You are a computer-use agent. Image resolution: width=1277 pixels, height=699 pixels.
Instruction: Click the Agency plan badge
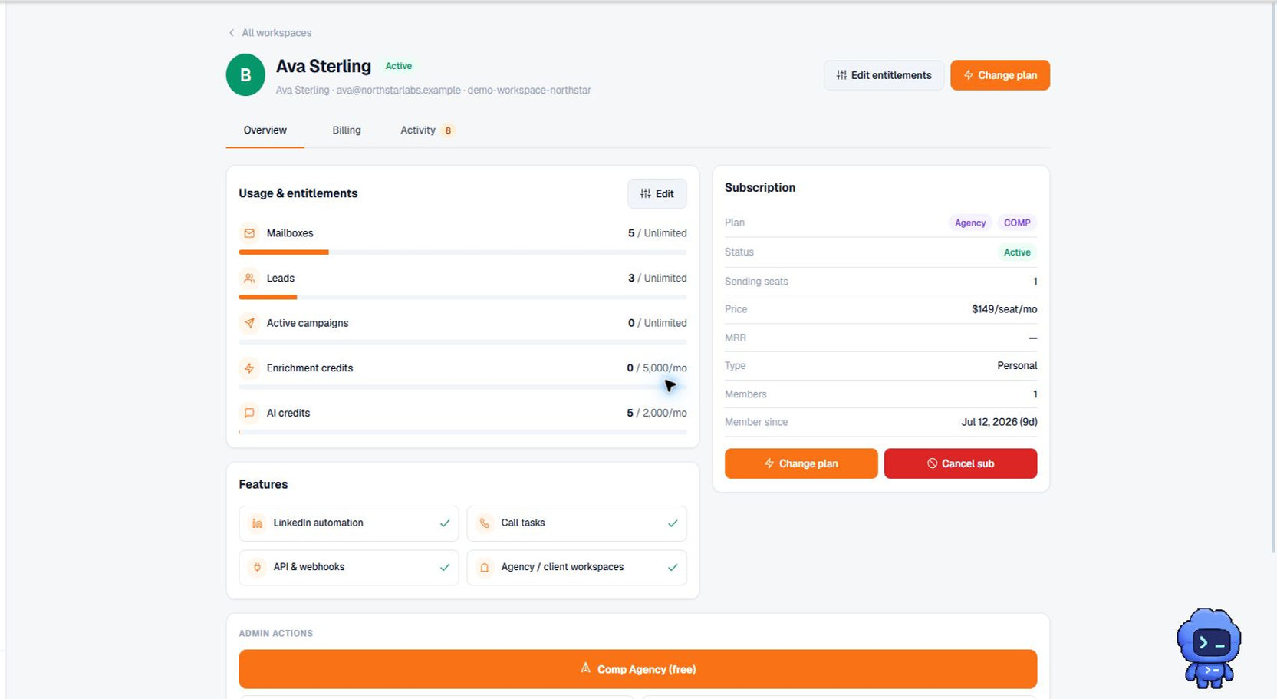(970, 223)
